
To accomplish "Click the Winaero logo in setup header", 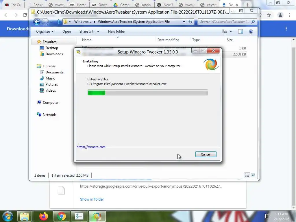I will tap(211, 64).
